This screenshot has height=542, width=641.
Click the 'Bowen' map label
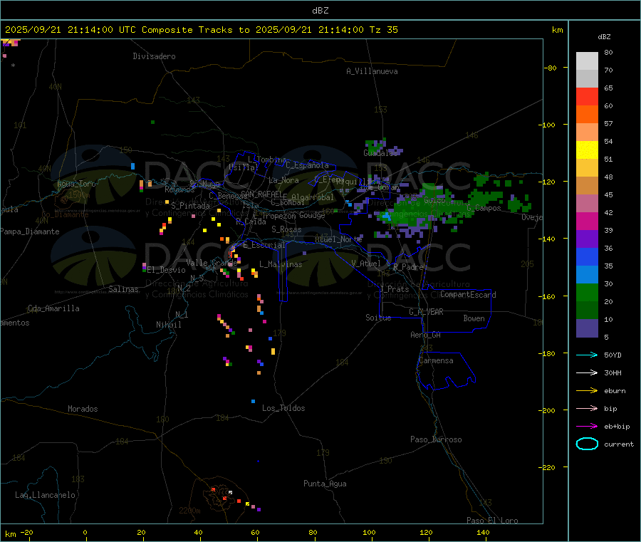474,318
